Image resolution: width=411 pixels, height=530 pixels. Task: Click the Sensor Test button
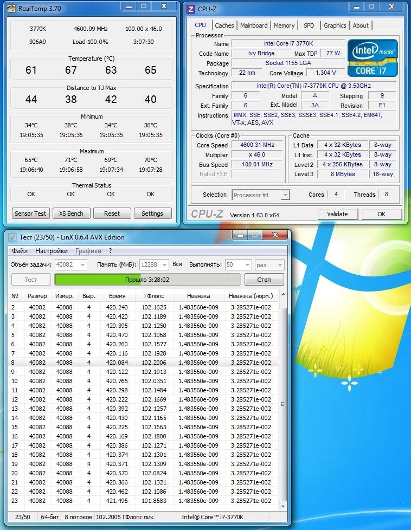(30, 214)
